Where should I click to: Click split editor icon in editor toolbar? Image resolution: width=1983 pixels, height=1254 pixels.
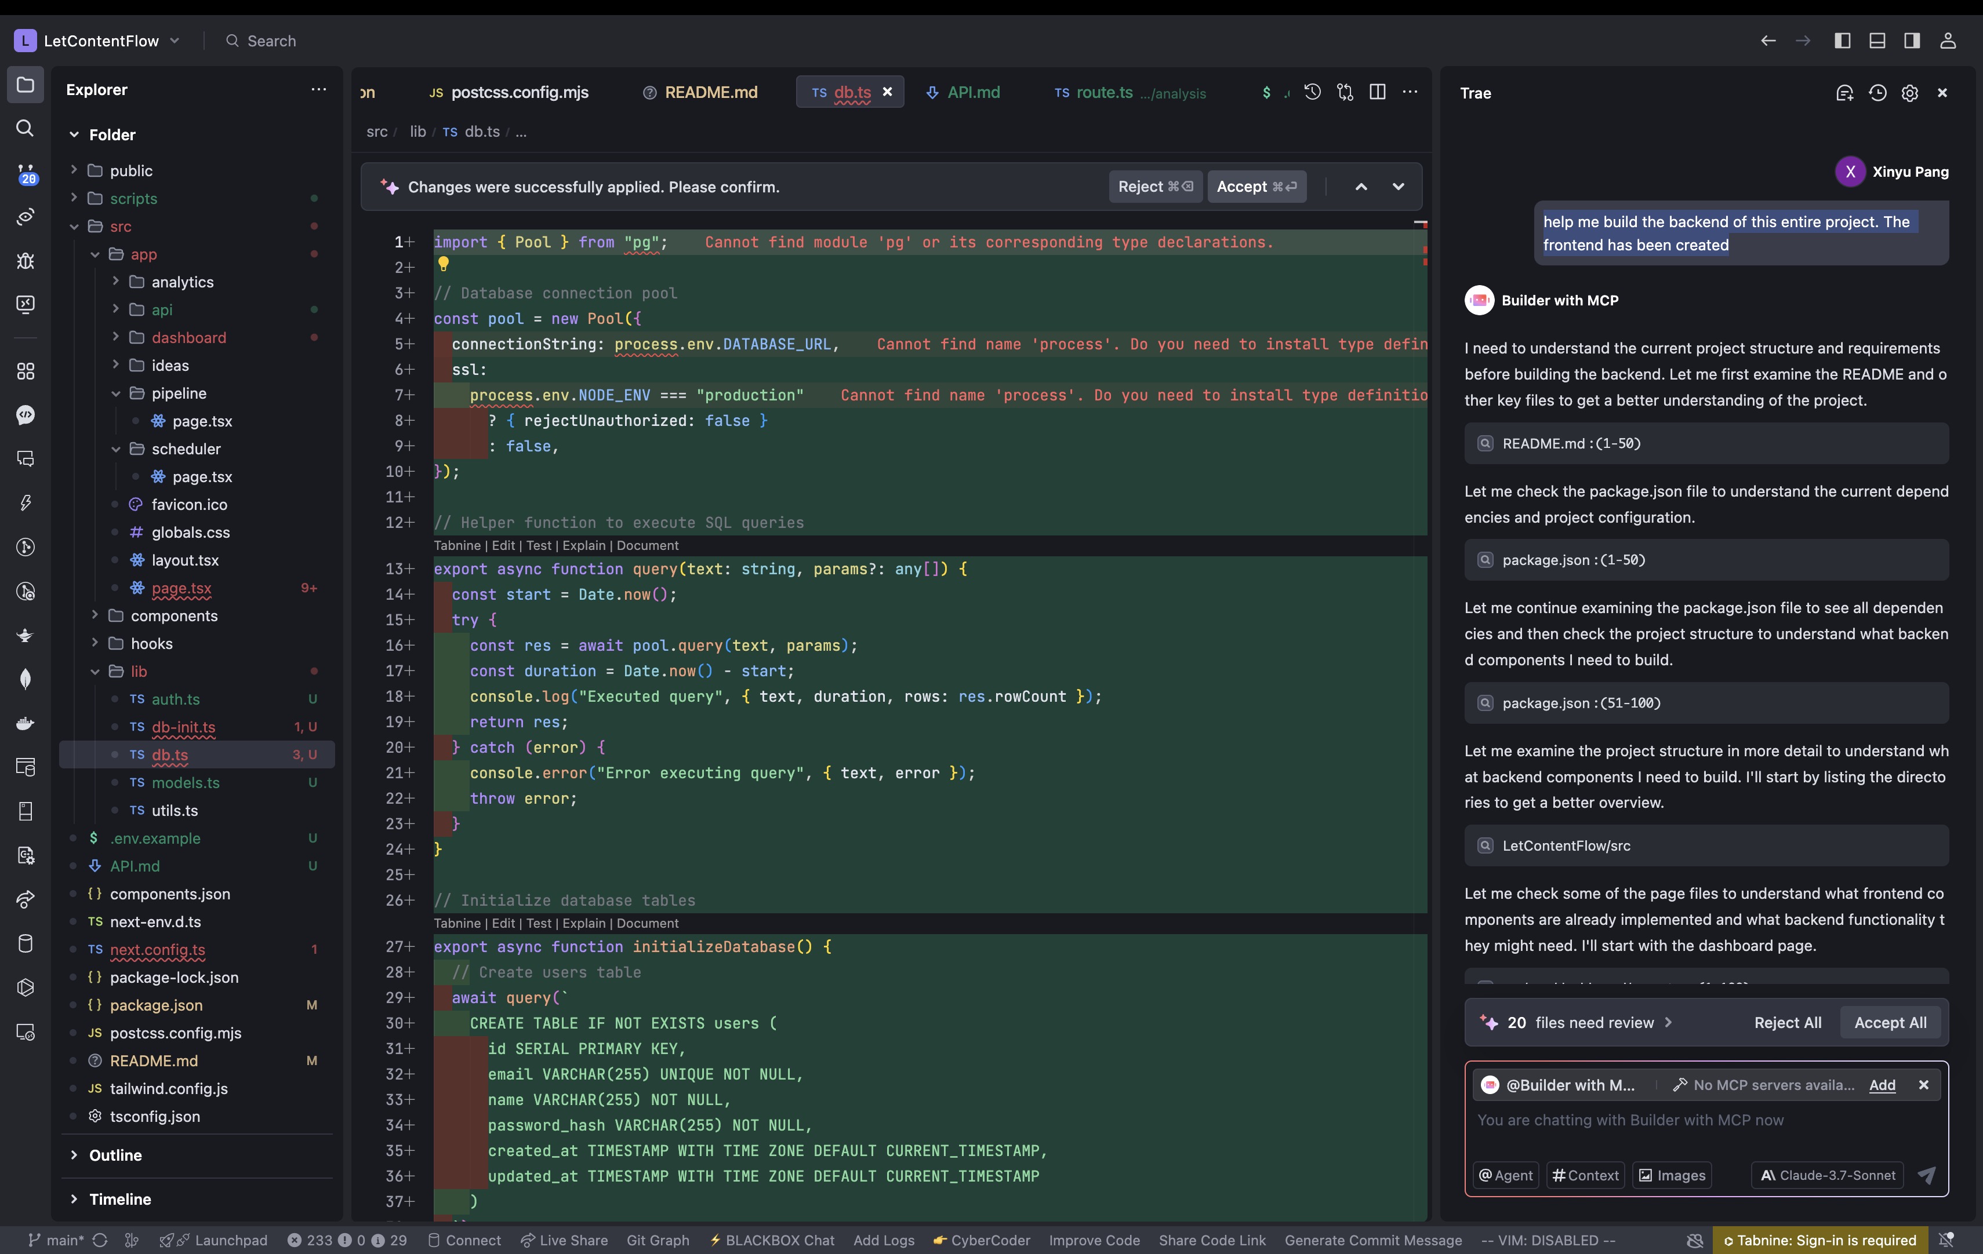tap(1377, 92)
